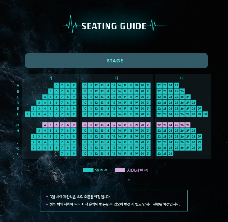Screen dimensions: 228x222
Task: Click the 다 section label
Action: pos(182,78)
